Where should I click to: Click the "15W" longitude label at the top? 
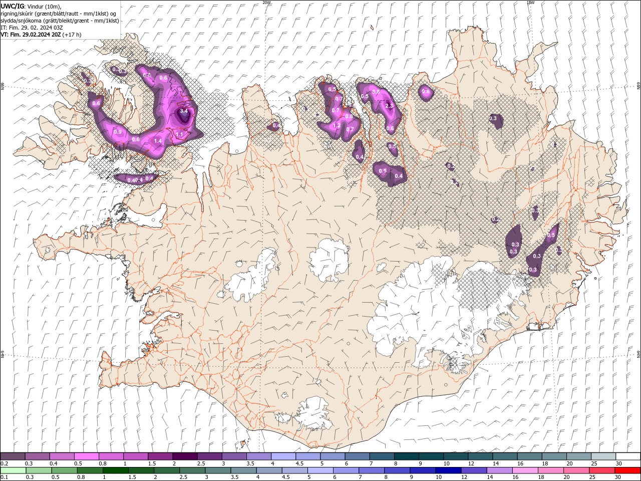click(x=530, y=3)
